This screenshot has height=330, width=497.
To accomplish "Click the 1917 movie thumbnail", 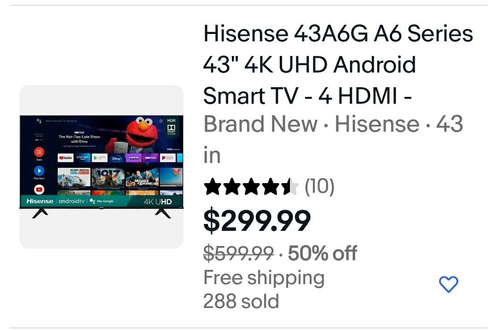I will pyautogui.click(x=108, y=177).
